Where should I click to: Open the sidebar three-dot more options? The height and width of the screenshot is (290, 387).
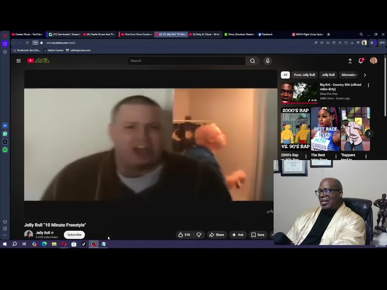(5, 235)
